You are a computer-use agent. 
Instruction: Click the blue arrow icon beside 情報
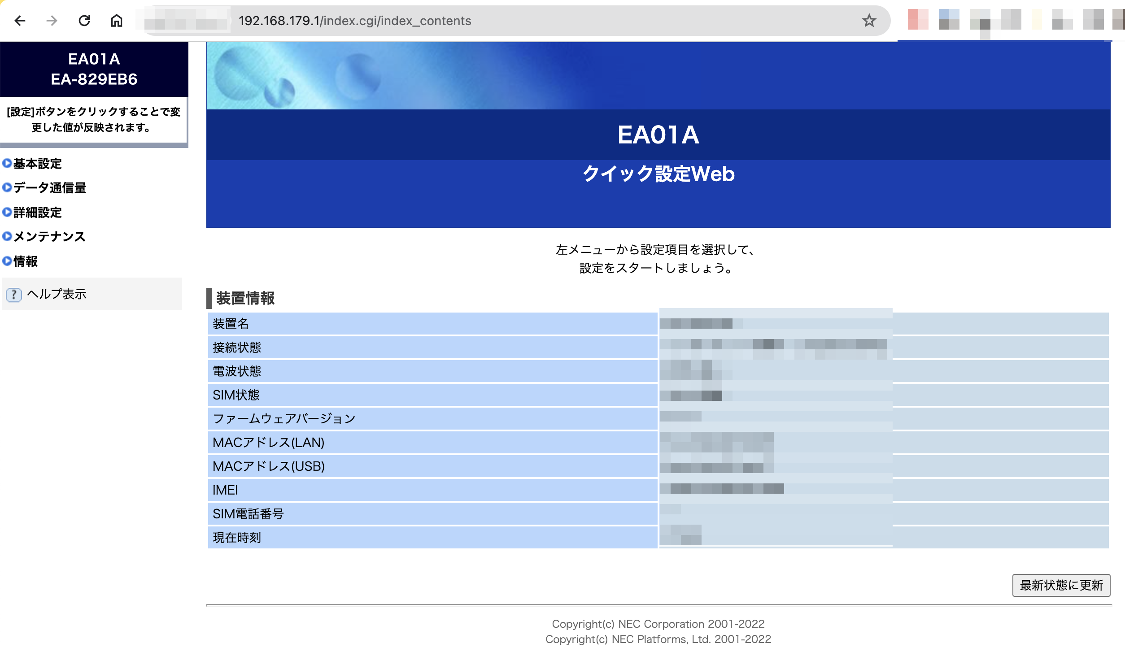click(6, 261)
